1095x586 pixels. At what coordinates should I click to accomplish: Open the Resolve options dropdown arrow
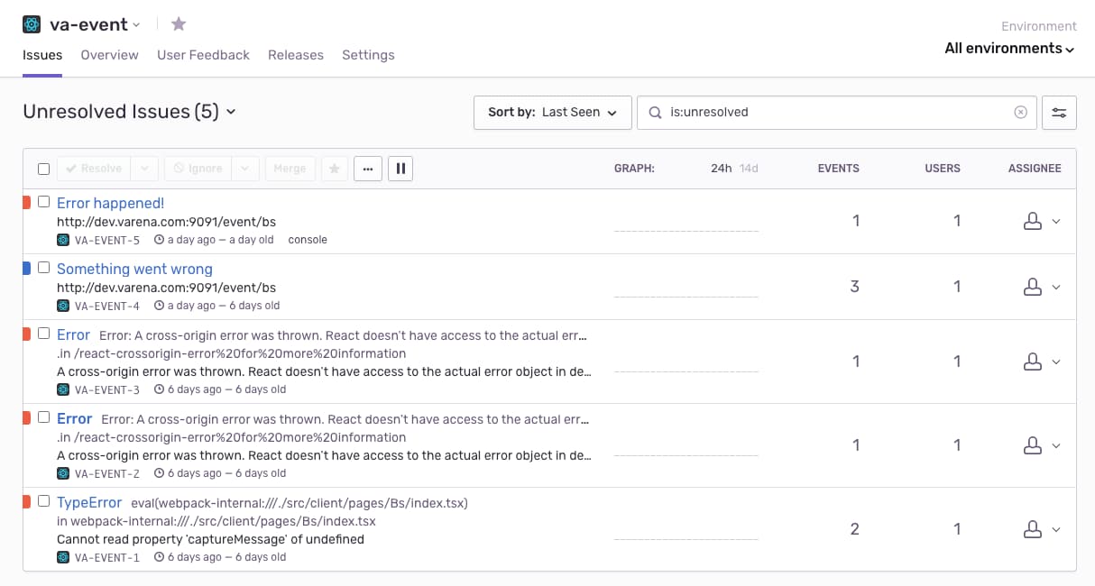point(145,169)
